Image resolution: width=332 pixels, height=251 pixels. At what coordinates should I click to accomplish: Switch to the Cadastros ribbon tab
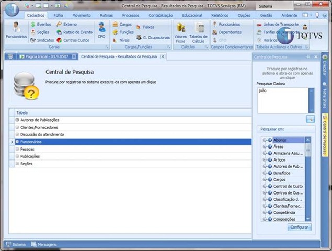(36, 15)
